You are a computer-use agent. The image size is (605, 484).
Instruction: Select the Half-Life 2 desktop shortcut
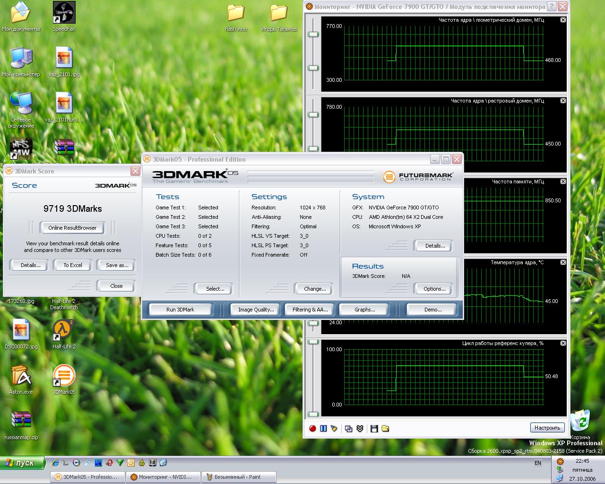click(64, 334)
